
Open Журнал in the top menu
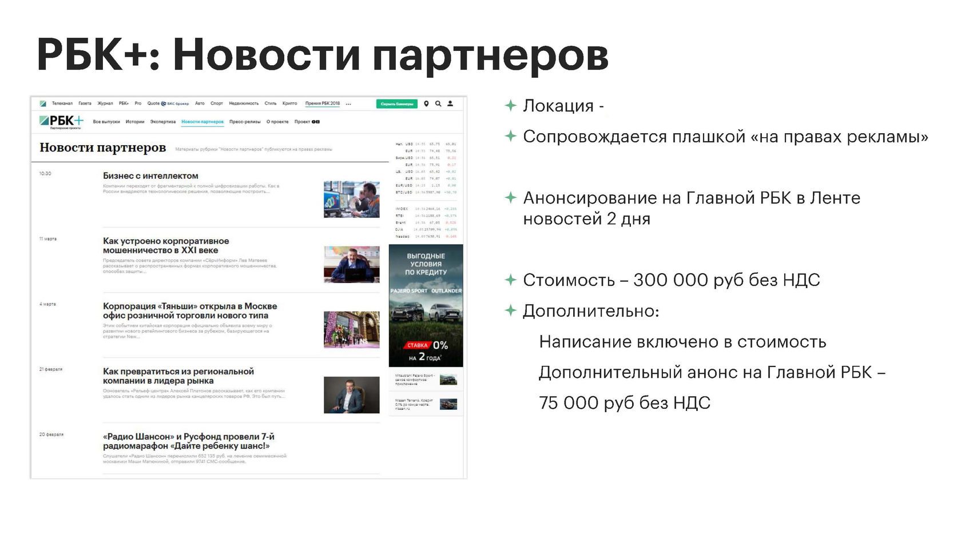pos(105,103)
